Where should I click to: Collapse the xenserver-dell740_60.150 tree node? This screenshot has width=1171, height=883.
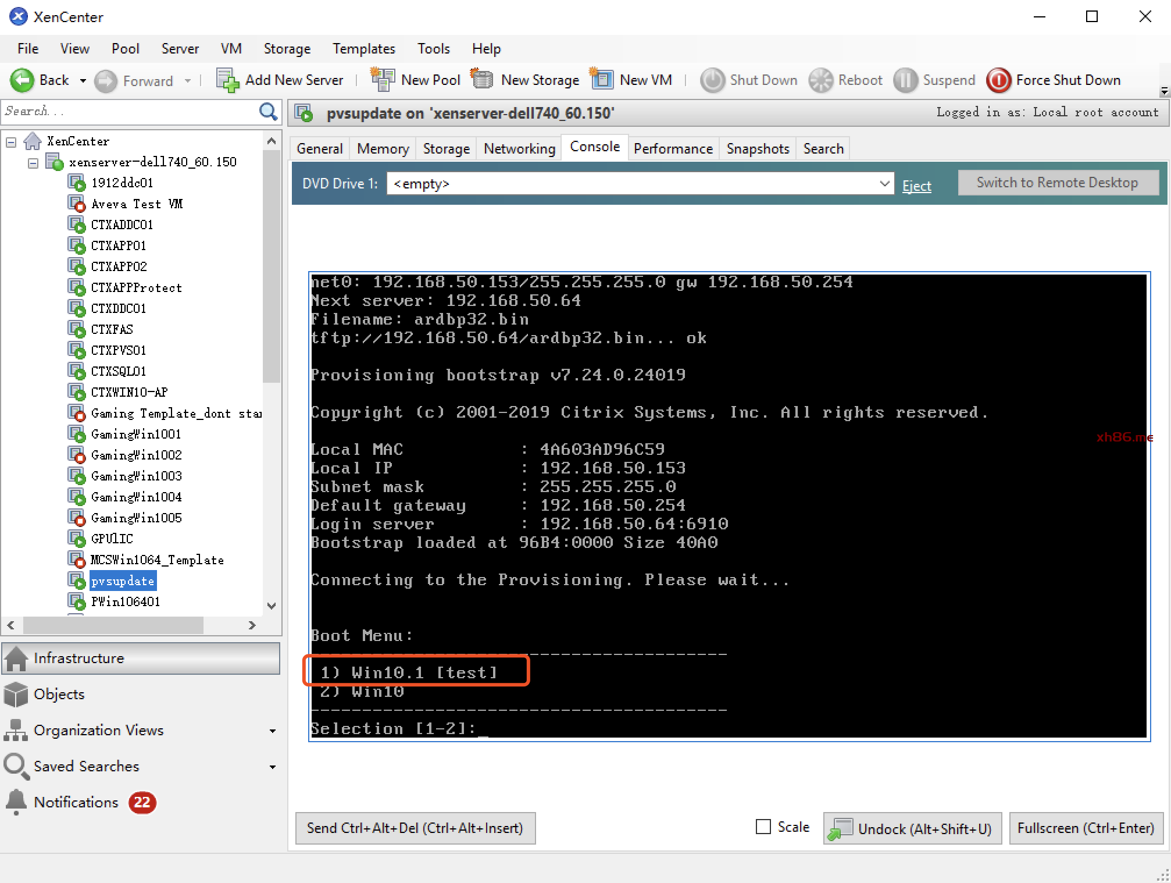coord(33,162)
